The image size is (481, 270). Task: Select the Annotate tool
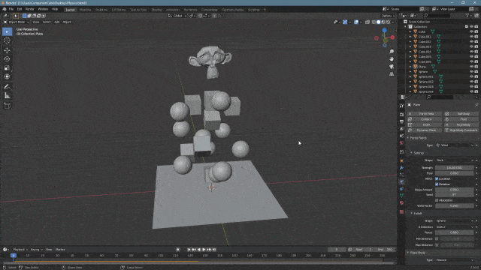coord(7,87)
